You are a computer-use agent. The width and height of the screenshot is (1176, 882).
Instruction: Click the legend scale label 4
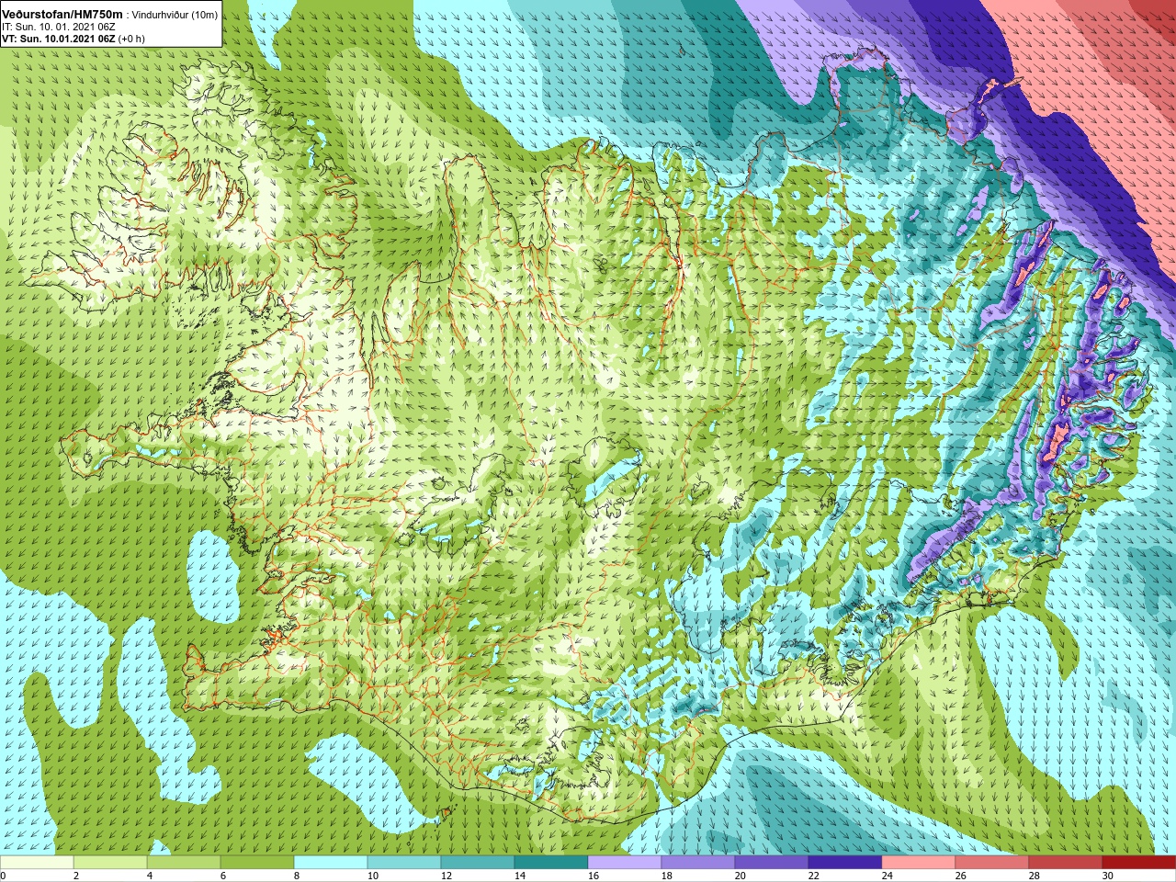(x=151, y=876)
